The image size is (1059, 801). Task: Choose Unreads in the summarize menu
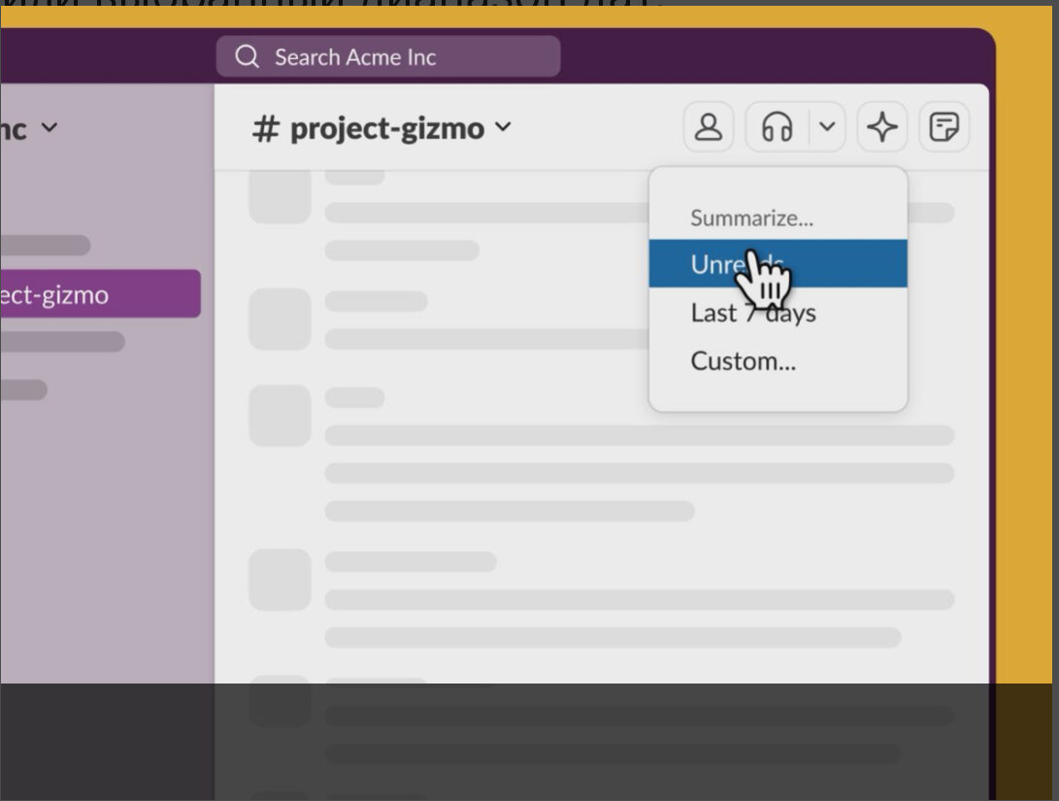[778, 263]
